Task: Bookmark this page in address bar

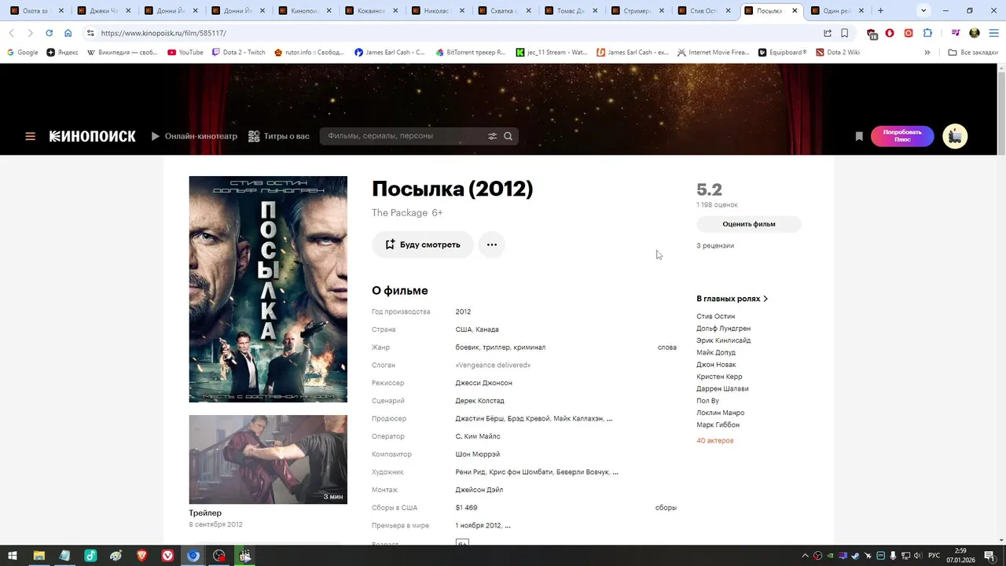Action: point(845,33)
